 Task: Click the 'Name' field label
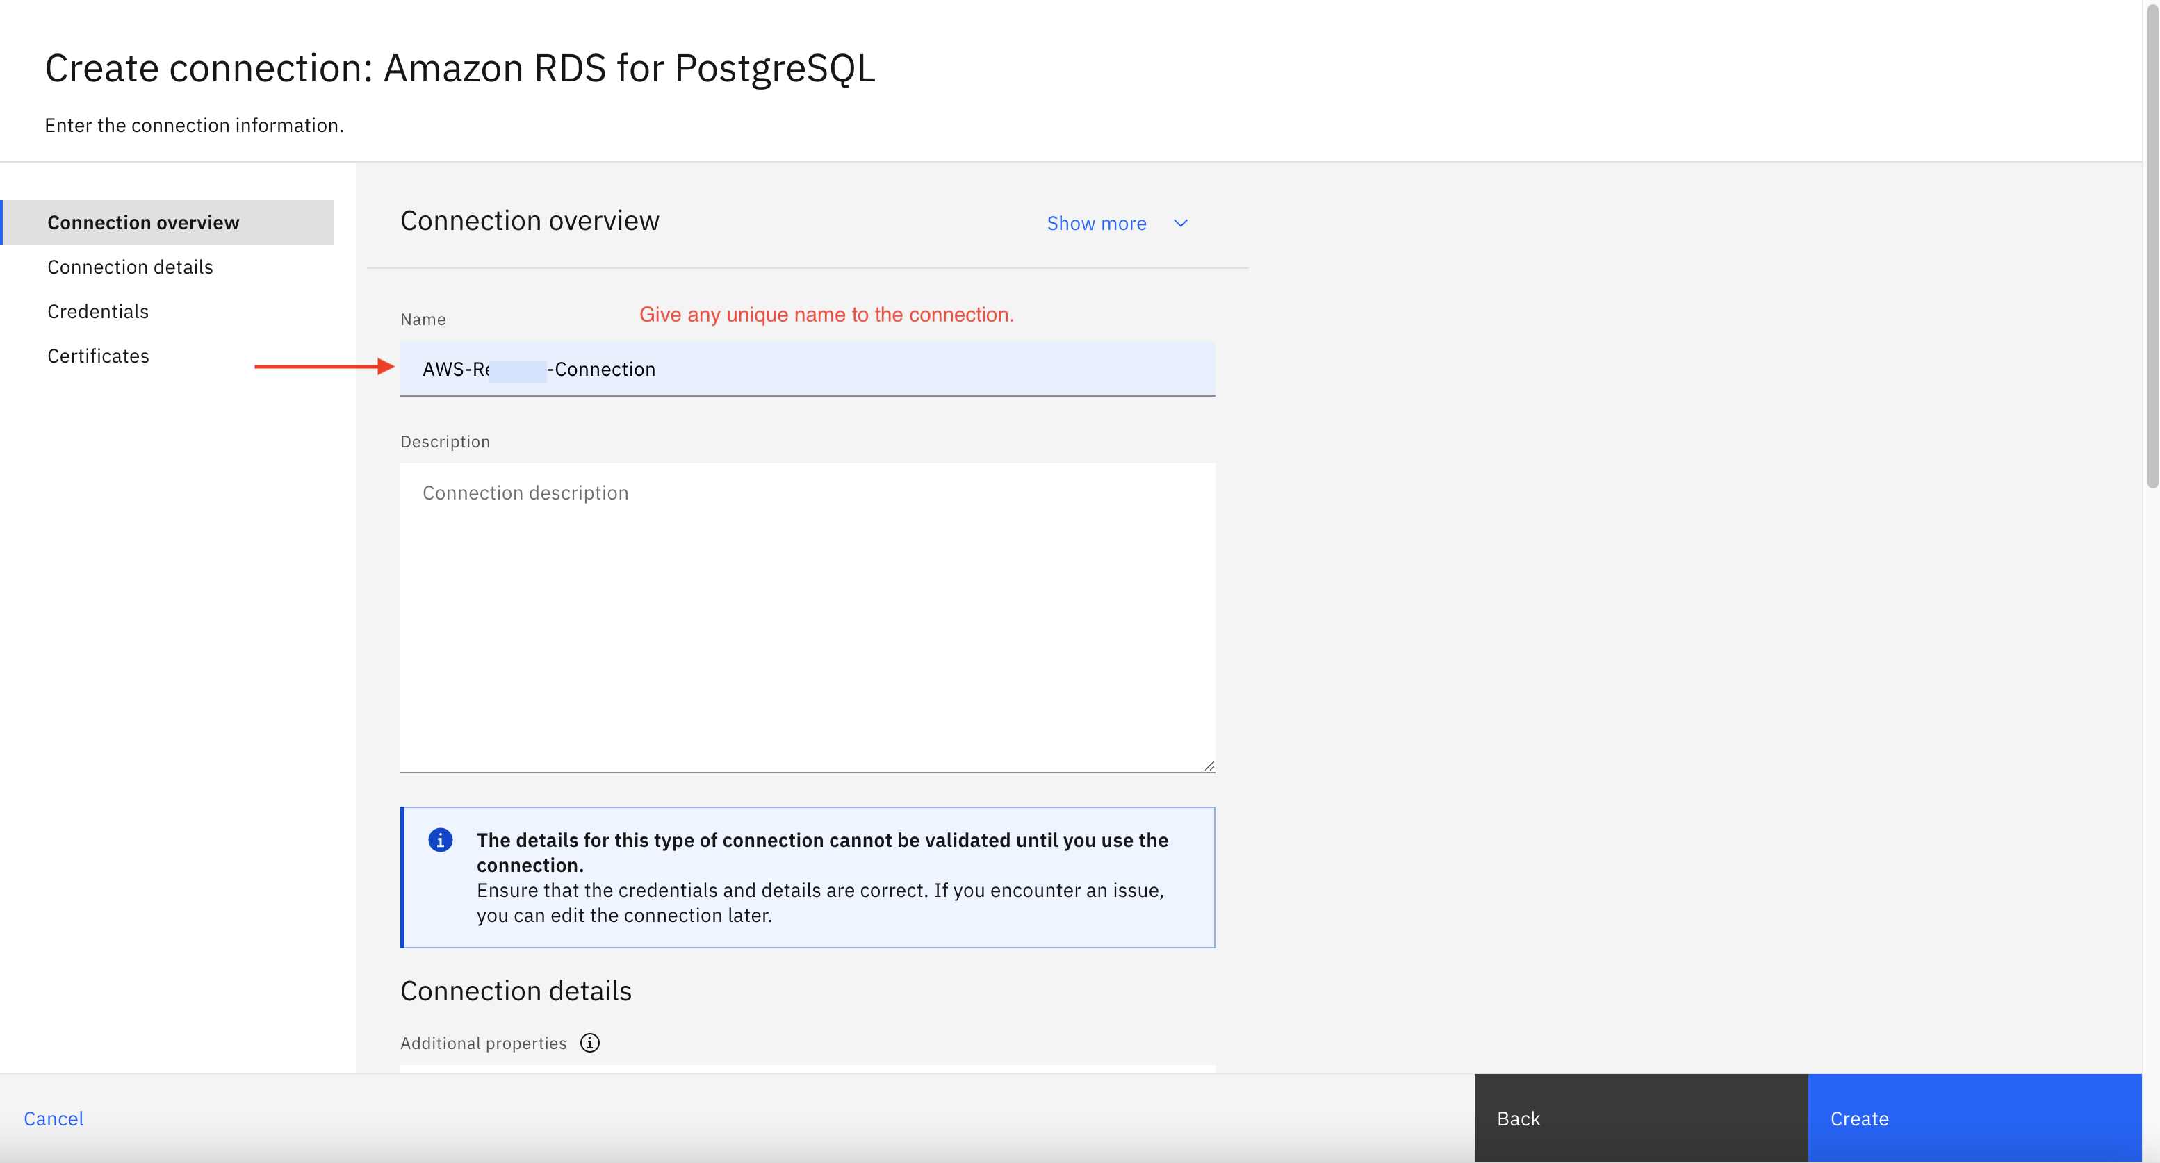[423, 319]
